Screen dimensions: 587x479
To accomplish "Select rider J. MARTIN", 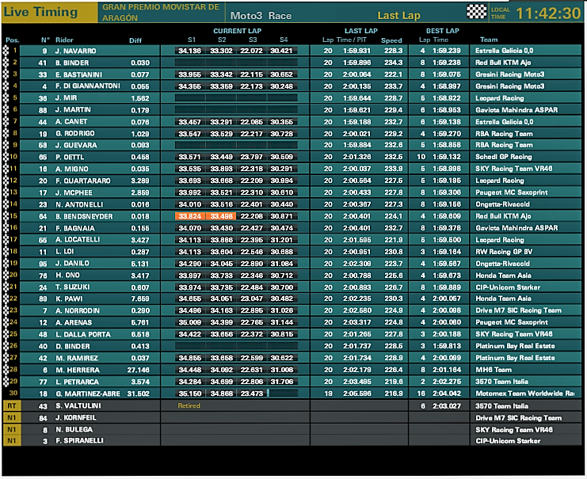I will 73,110.
